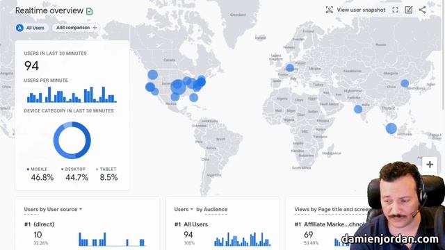This screenshot has width=445, height=250.
Task: Click the green report status icon beside Realtime overview
Action: 90,11
